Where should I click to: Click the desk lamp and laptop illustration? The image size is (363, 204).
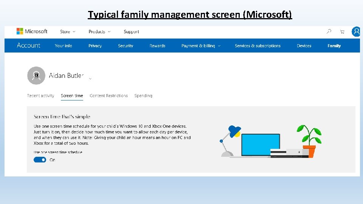tap(270, 142)
